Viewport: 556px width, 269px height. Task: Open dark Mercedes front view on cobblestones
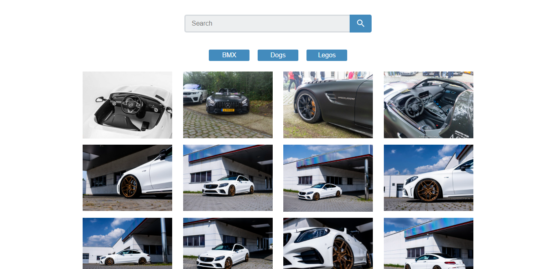(x=228, y=105)
